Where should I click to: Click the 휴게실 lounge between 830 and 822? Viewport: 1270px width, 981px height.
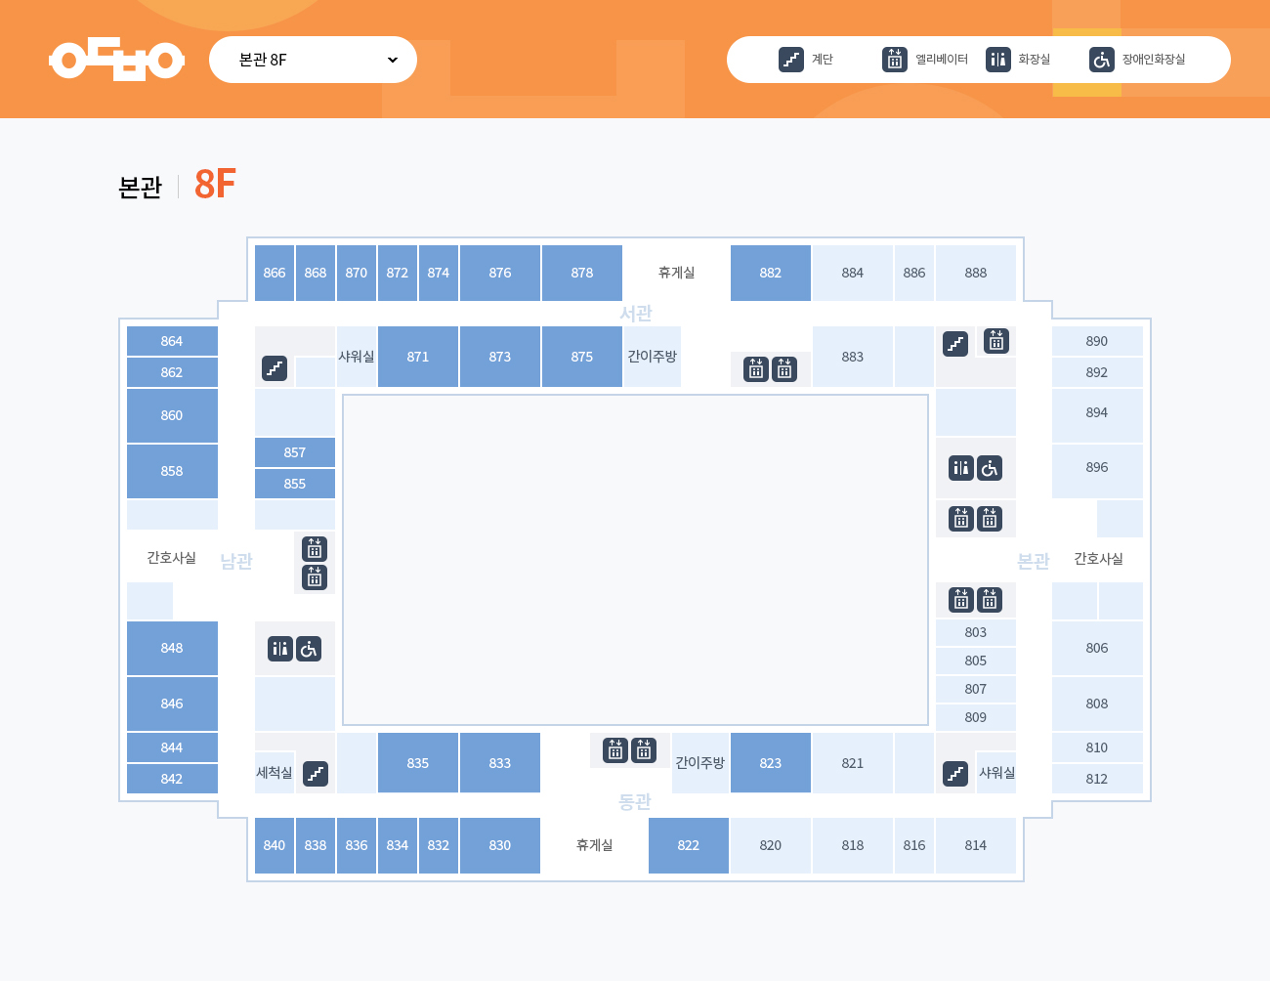coord(594,845)
